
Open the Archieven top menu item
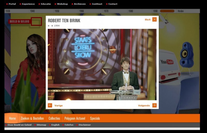point(80,4)
